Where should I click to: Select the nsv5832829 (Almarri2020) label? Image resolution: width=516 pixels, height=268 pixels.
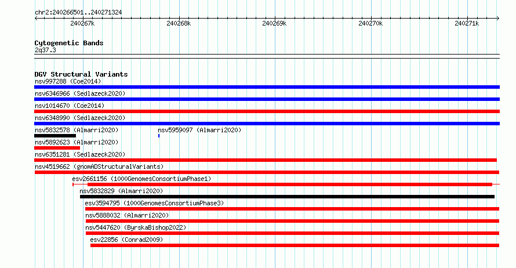click(121, 191)
